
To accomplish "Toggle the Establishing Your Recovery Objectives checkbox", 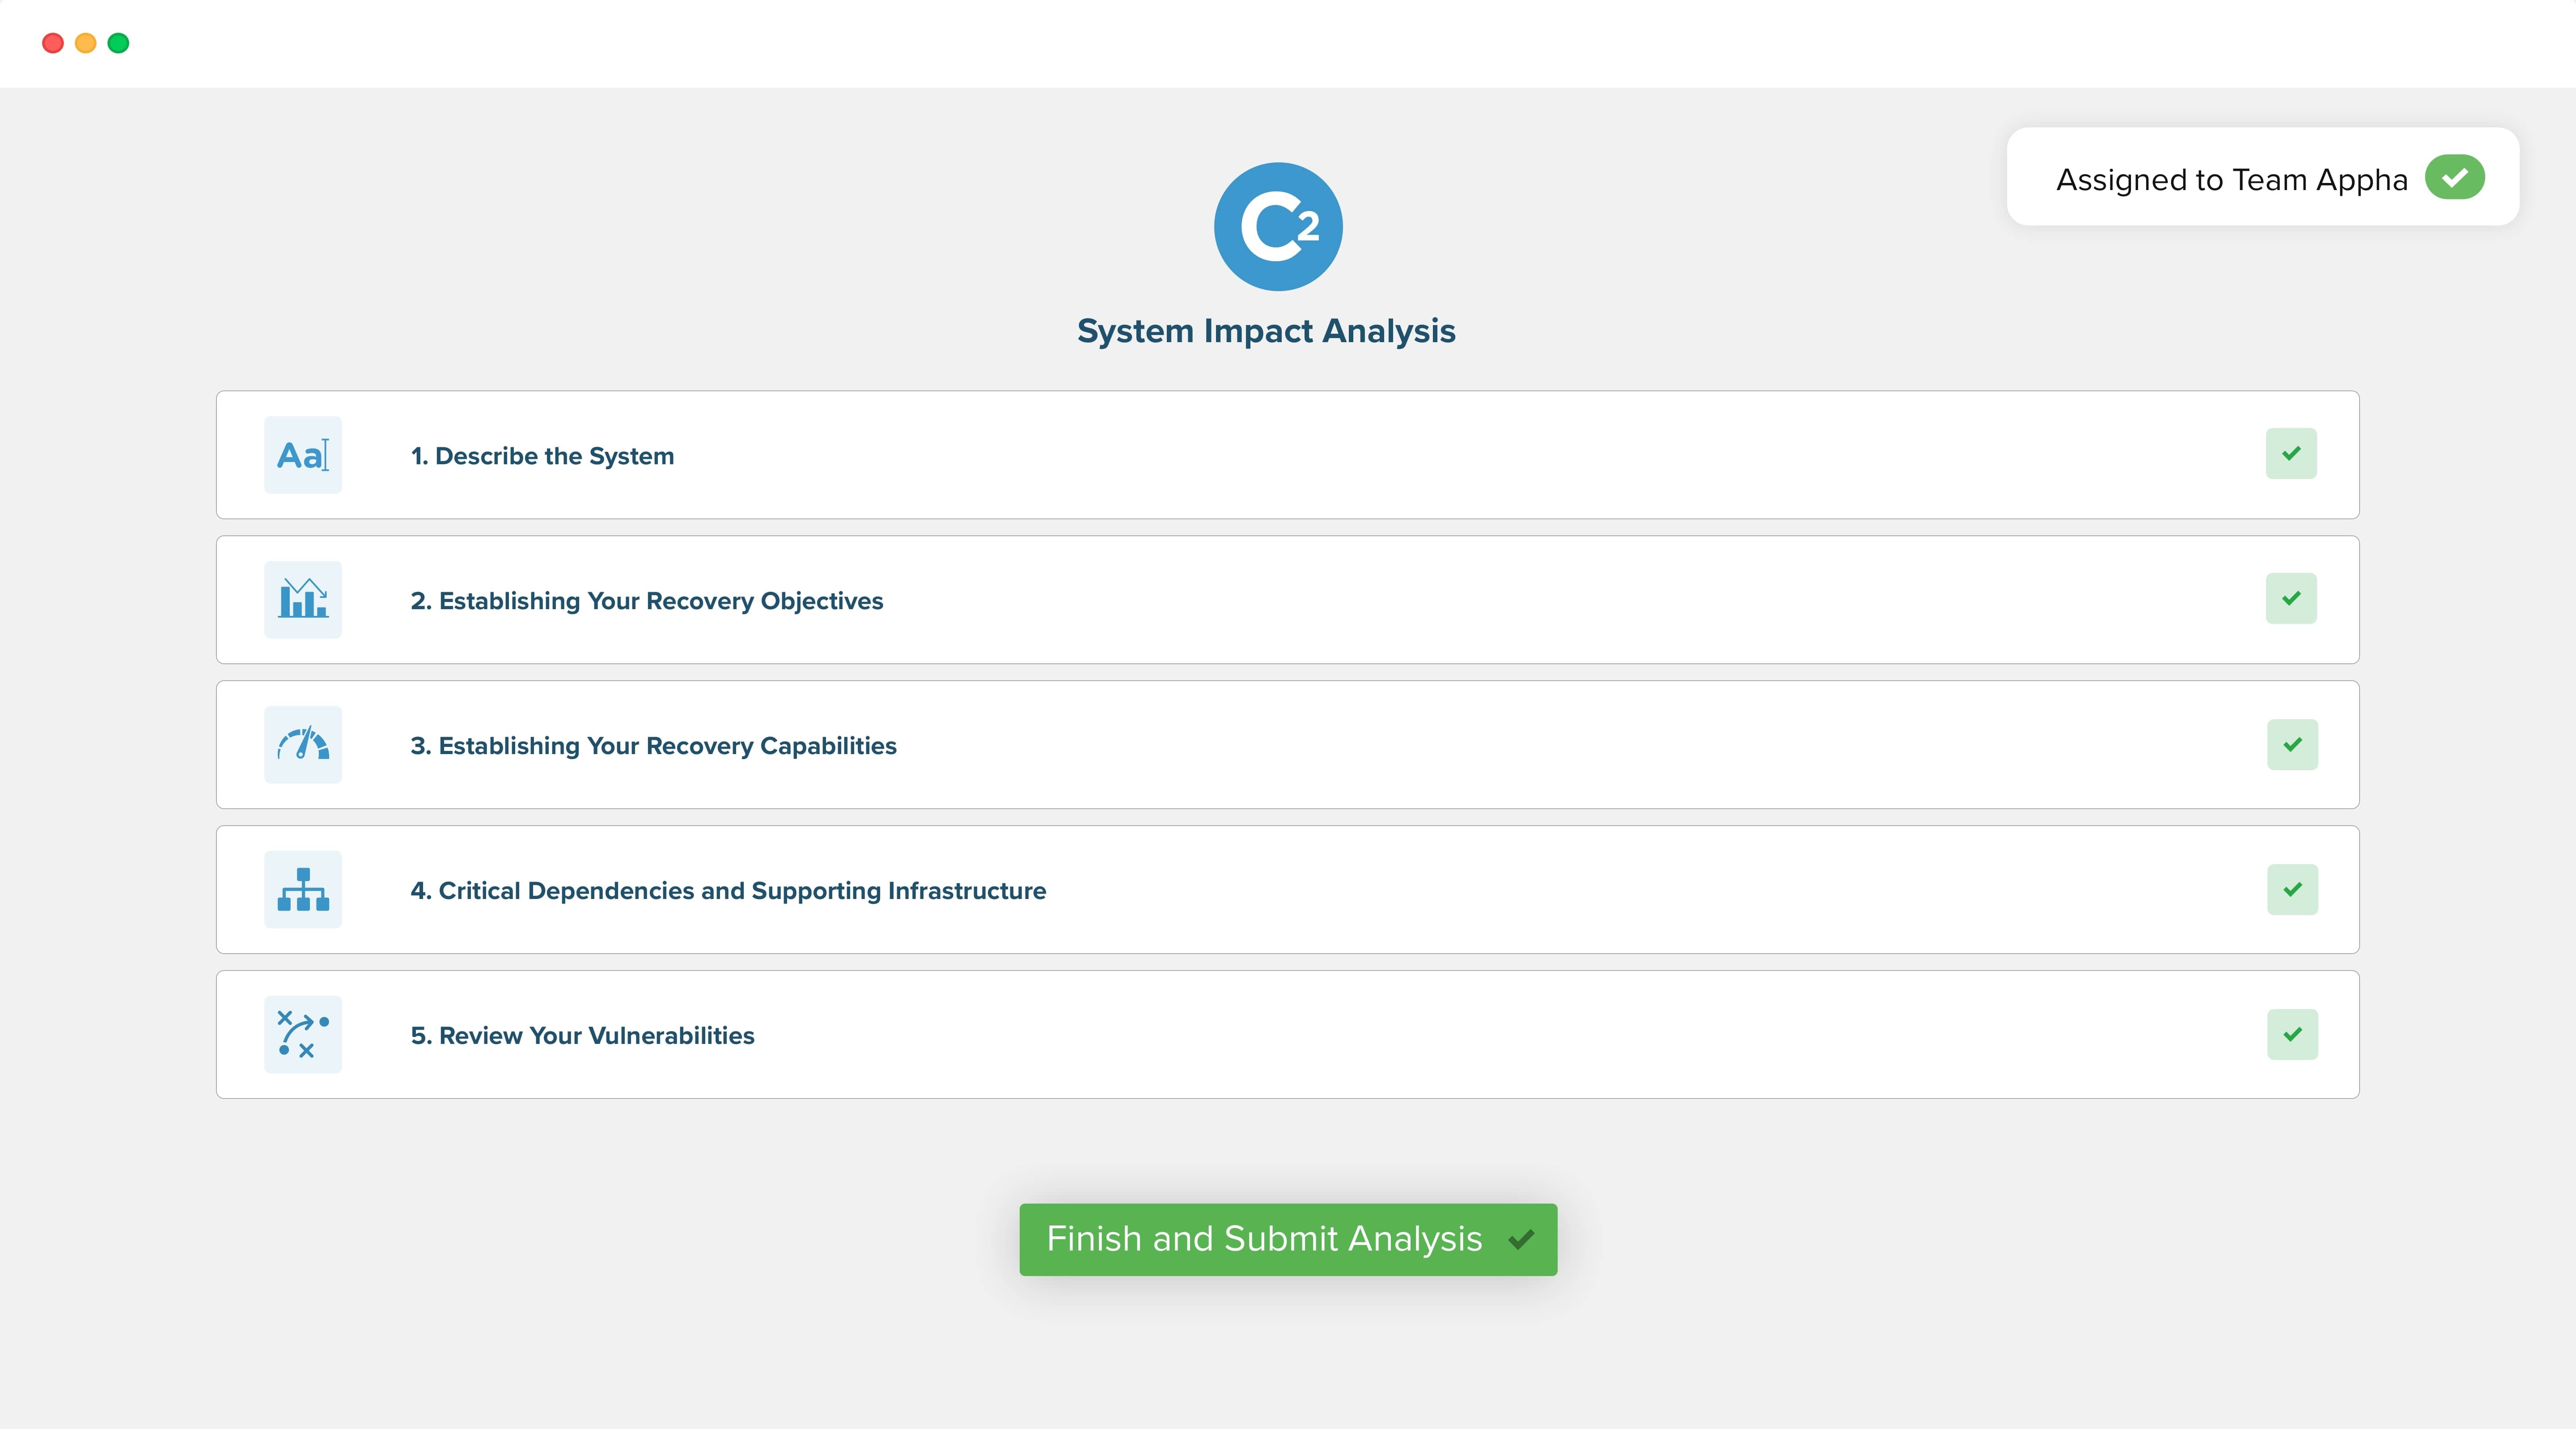I will click(x=2291, y=599).
